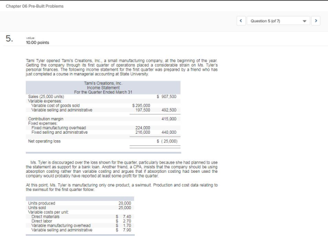Select the Net operating loss row

point(103,141)
